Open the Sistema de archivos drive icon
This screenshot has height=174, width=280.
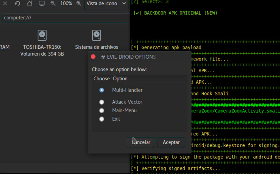(x=96, y=36)
